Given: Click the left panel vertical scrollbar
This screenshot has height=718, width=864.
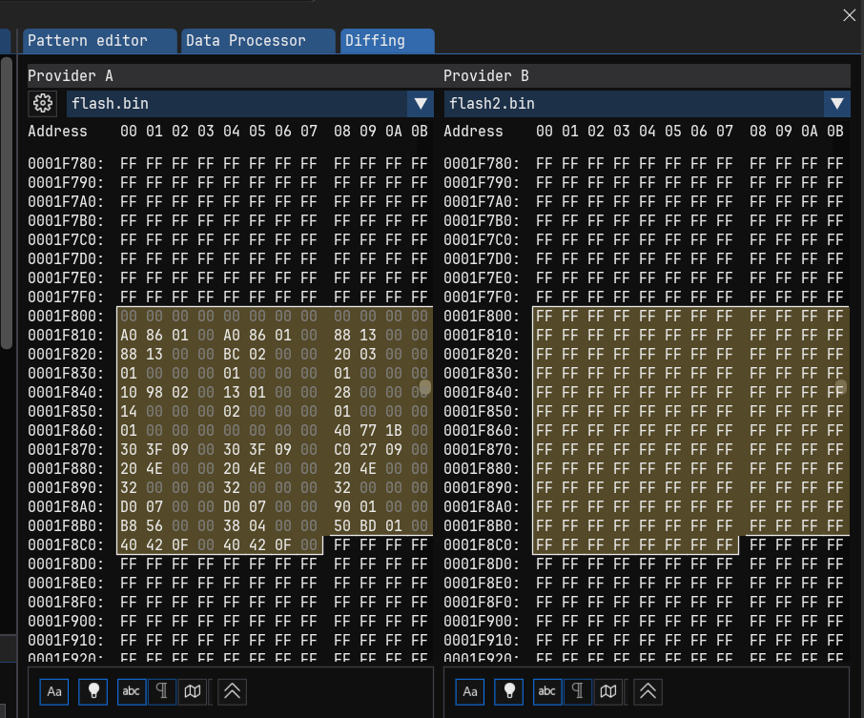Looking at the screenshot, I should point(7,203).
